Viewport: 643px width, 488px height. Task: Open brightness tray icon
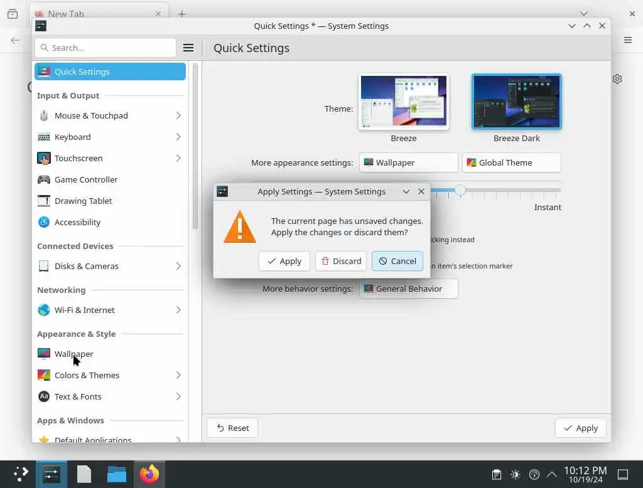tap(516, 474)
